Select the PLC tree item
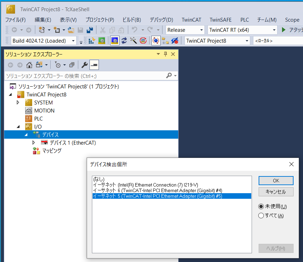303x262 pixels. [38, 119]
